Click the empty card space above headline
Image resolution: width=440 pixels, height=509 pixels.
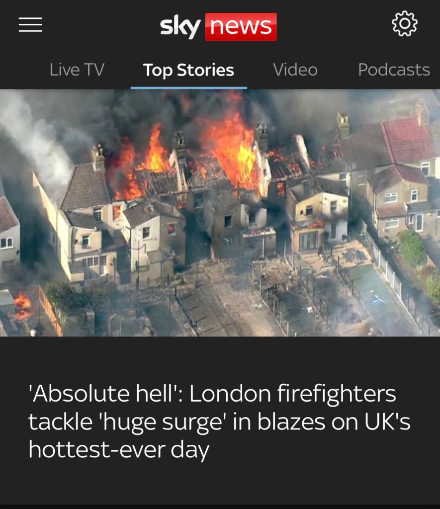tap(220, 359)
